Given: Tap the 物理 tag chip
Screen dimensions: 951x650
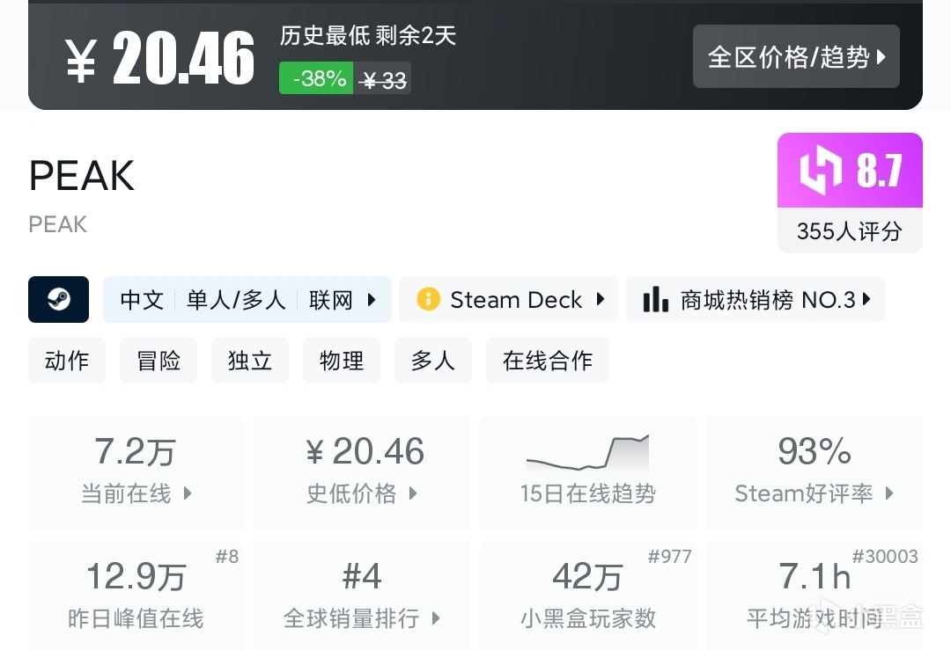Looking at the screenshot, I should tap(342, 361).
